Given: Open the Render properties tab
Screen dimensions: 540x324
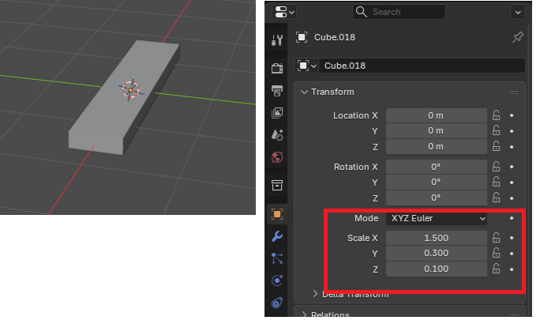Looking at the screenshot, I should coord(277,68).
